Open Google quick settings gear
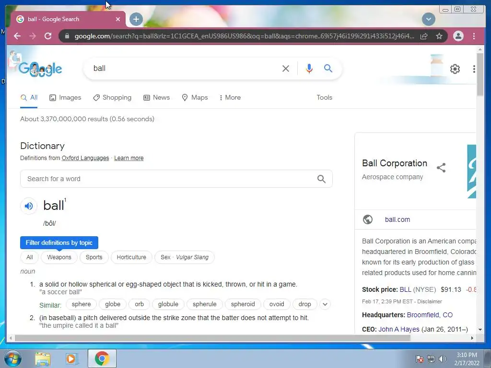 455,69
